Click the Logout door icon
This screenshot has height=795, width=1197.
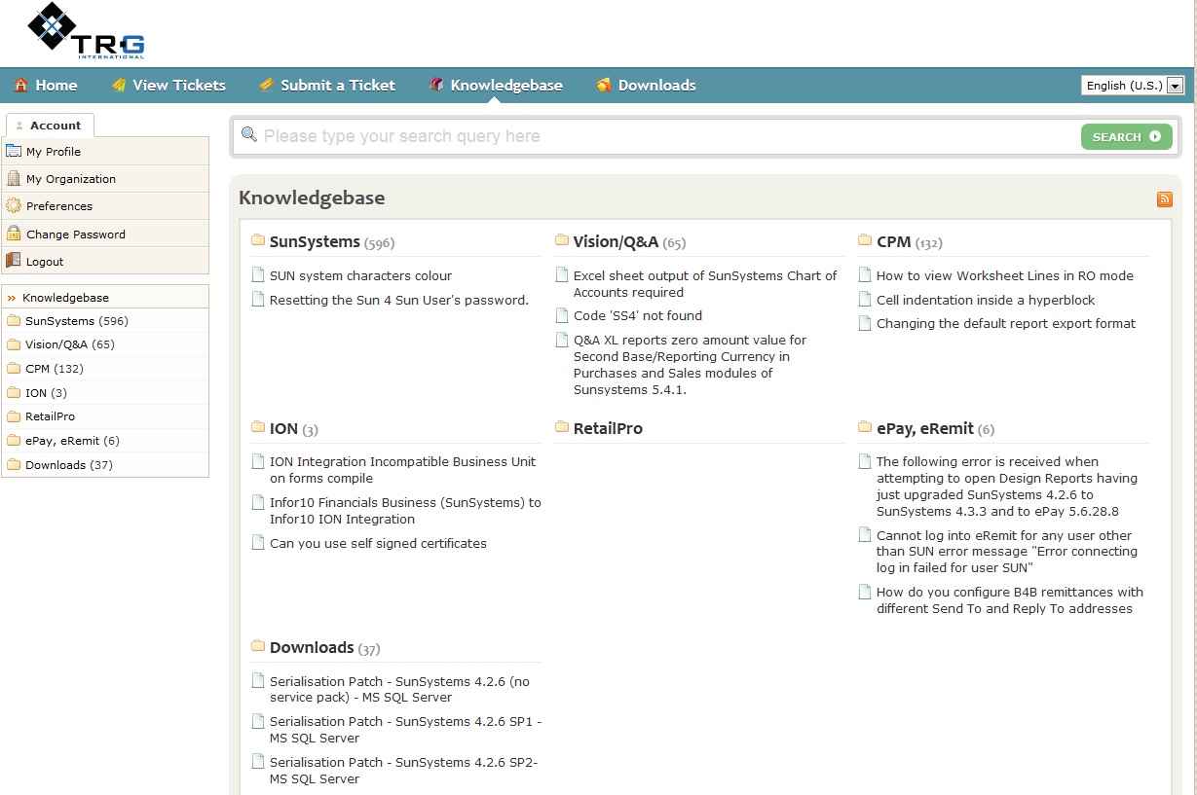(14, 261)
